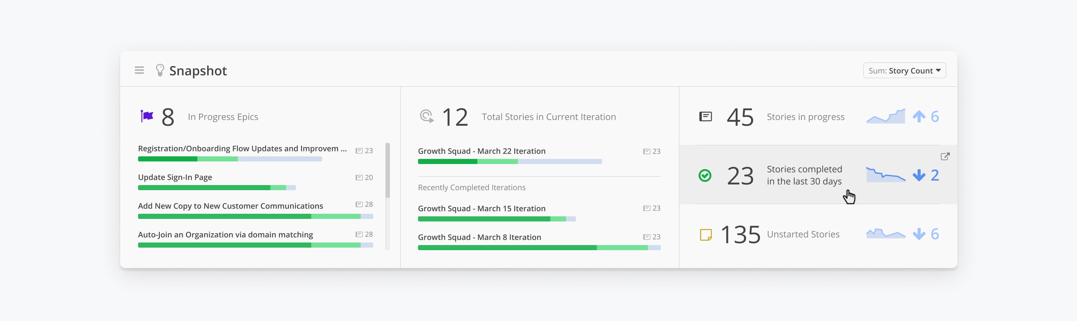Open Growth Squad - March 8 Iteration

click(x=480, y=237)
